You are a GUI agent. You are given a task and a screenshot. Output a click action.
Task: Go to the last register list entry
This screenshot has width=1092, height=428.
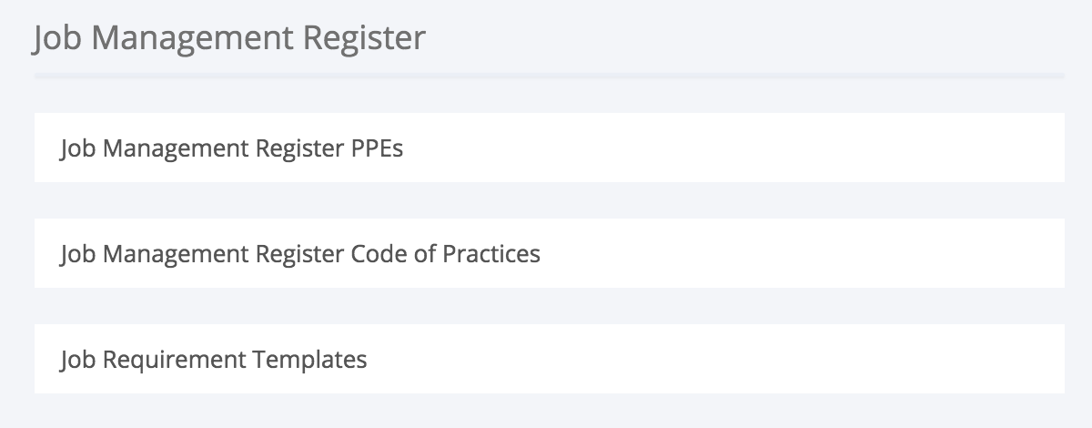(214, 360)
